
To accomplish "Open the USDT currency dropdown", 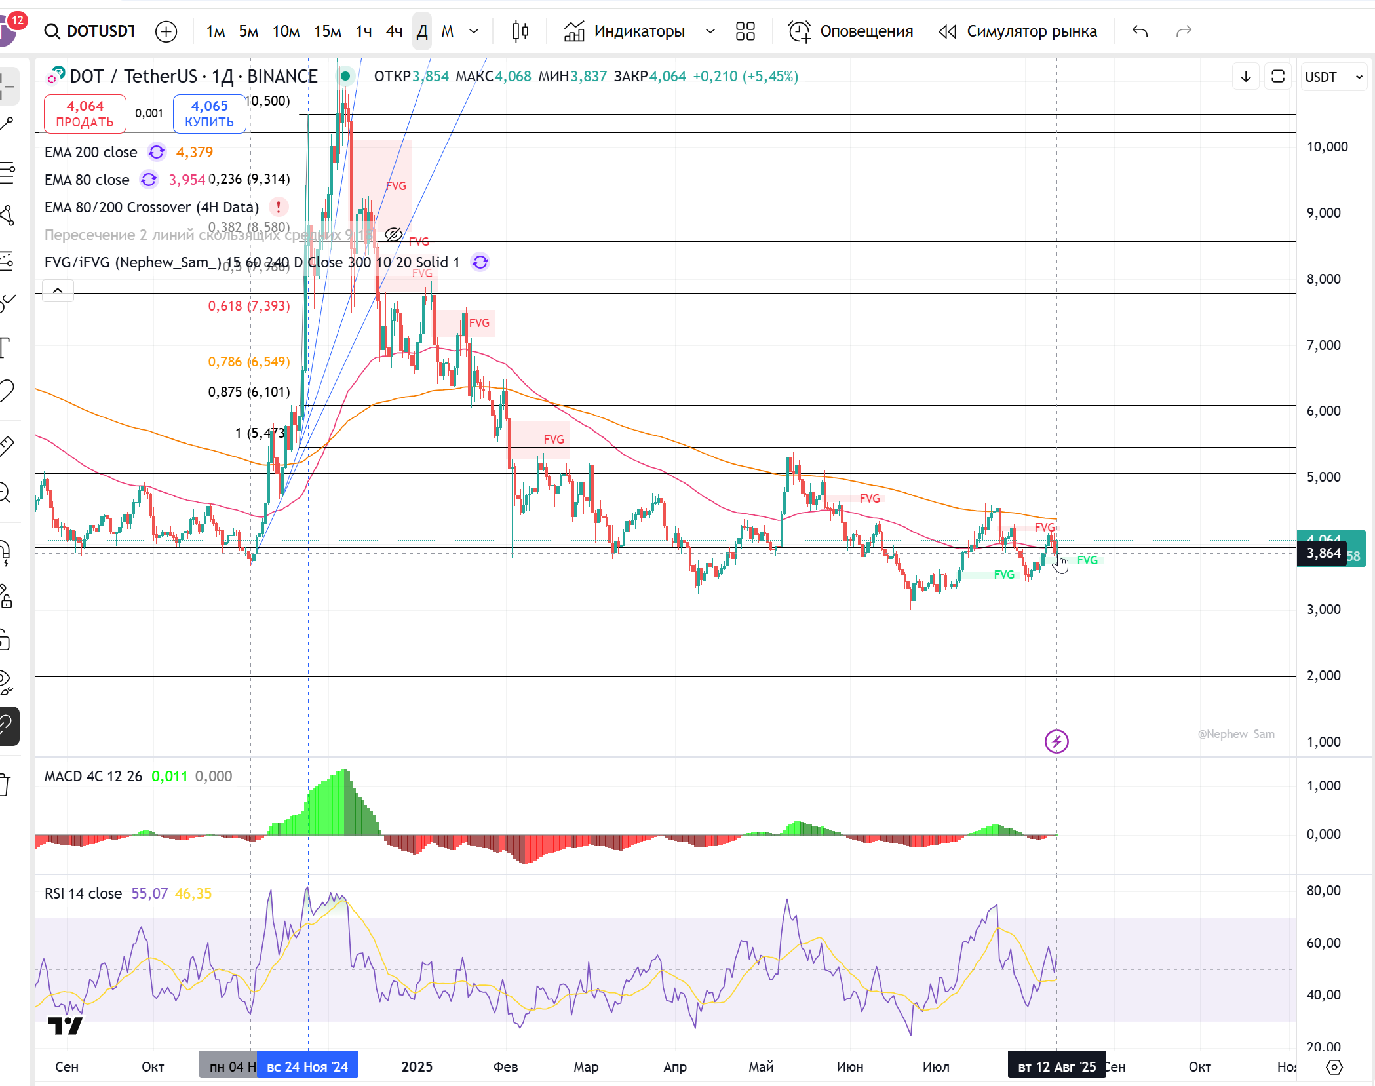I will tap(1334, 77).
